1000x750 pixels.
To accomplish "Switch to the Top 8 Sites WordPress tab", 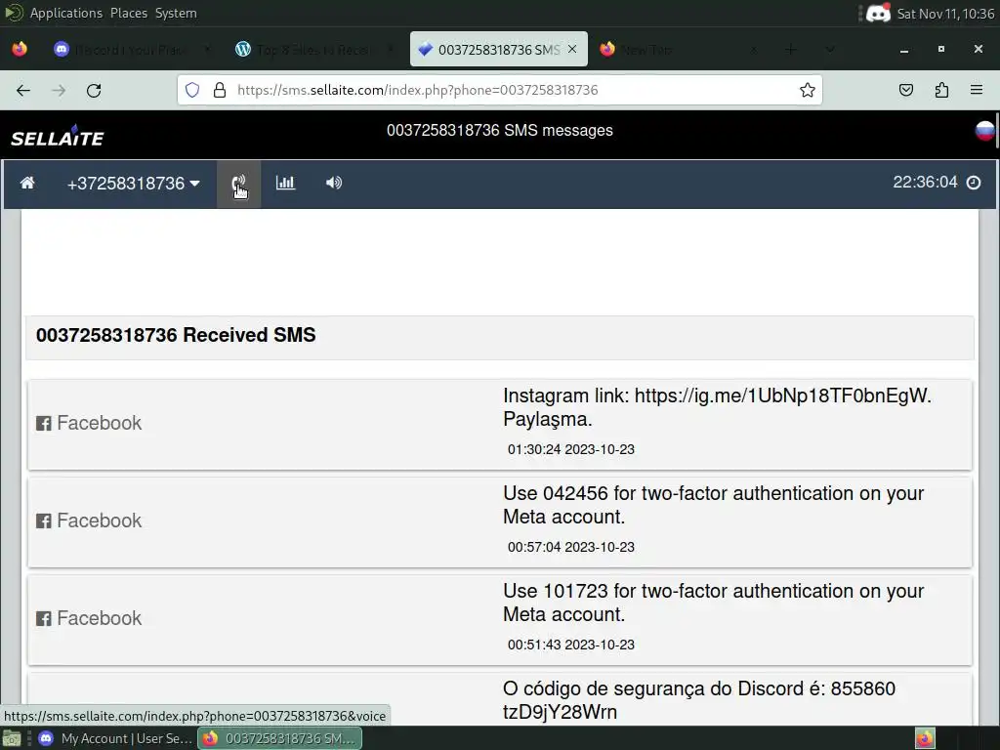I will click(x=315, y=49).
